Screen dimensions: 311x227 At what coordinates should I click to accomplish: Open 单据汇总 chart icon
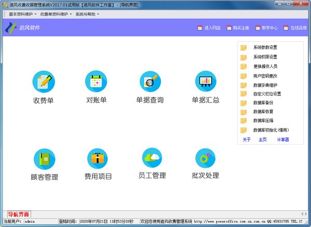[205, 81]
